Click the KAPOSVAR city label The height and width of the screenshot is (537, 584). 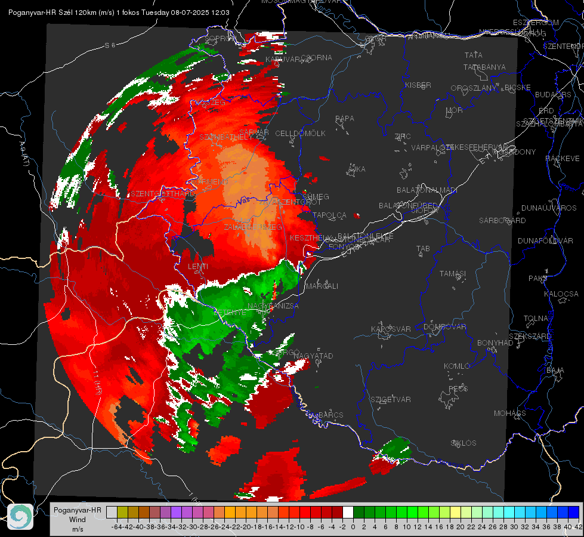click(391, 329)
